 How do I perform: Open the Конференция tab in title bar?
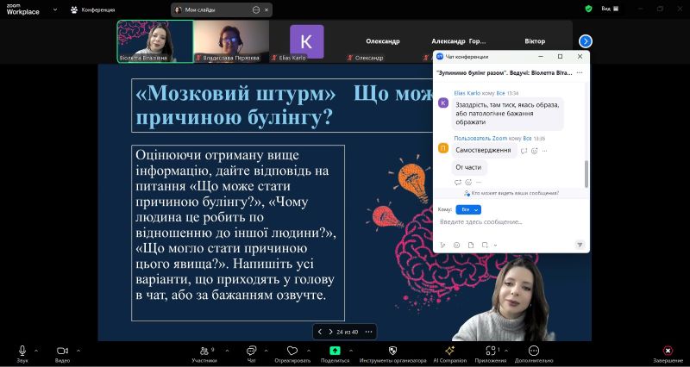coord(93,9)
